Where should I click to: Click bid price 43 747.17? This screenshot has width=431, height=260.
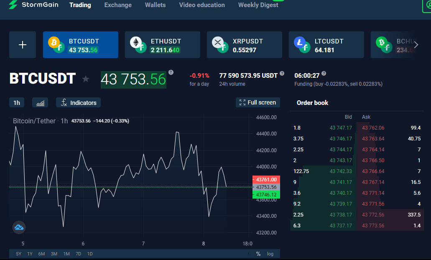(341, 128)
